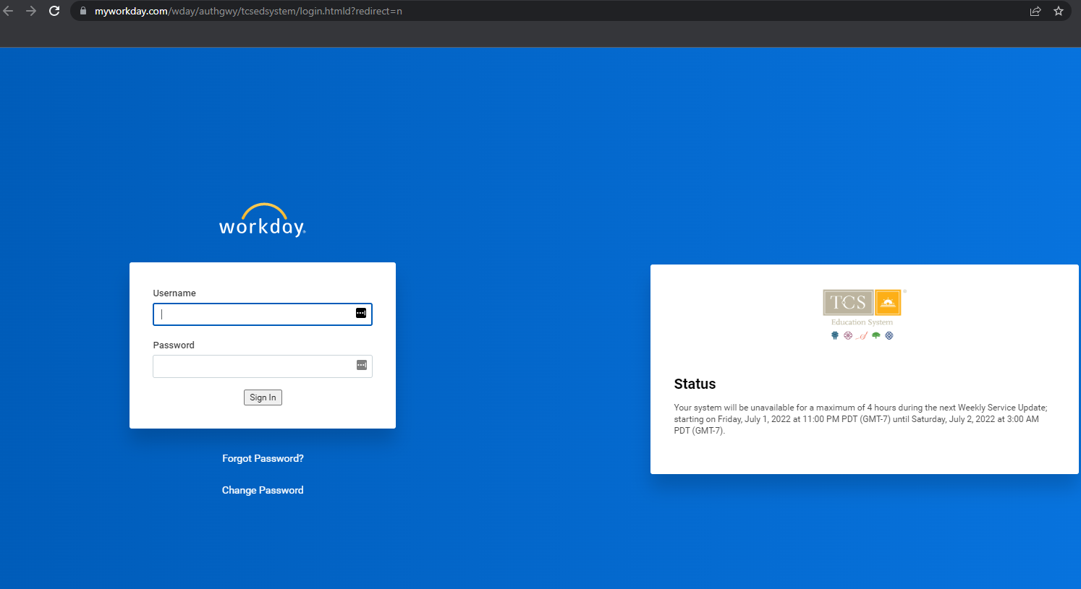
Task: Click the browser back arrow
Action: click(x=9, y=11)
